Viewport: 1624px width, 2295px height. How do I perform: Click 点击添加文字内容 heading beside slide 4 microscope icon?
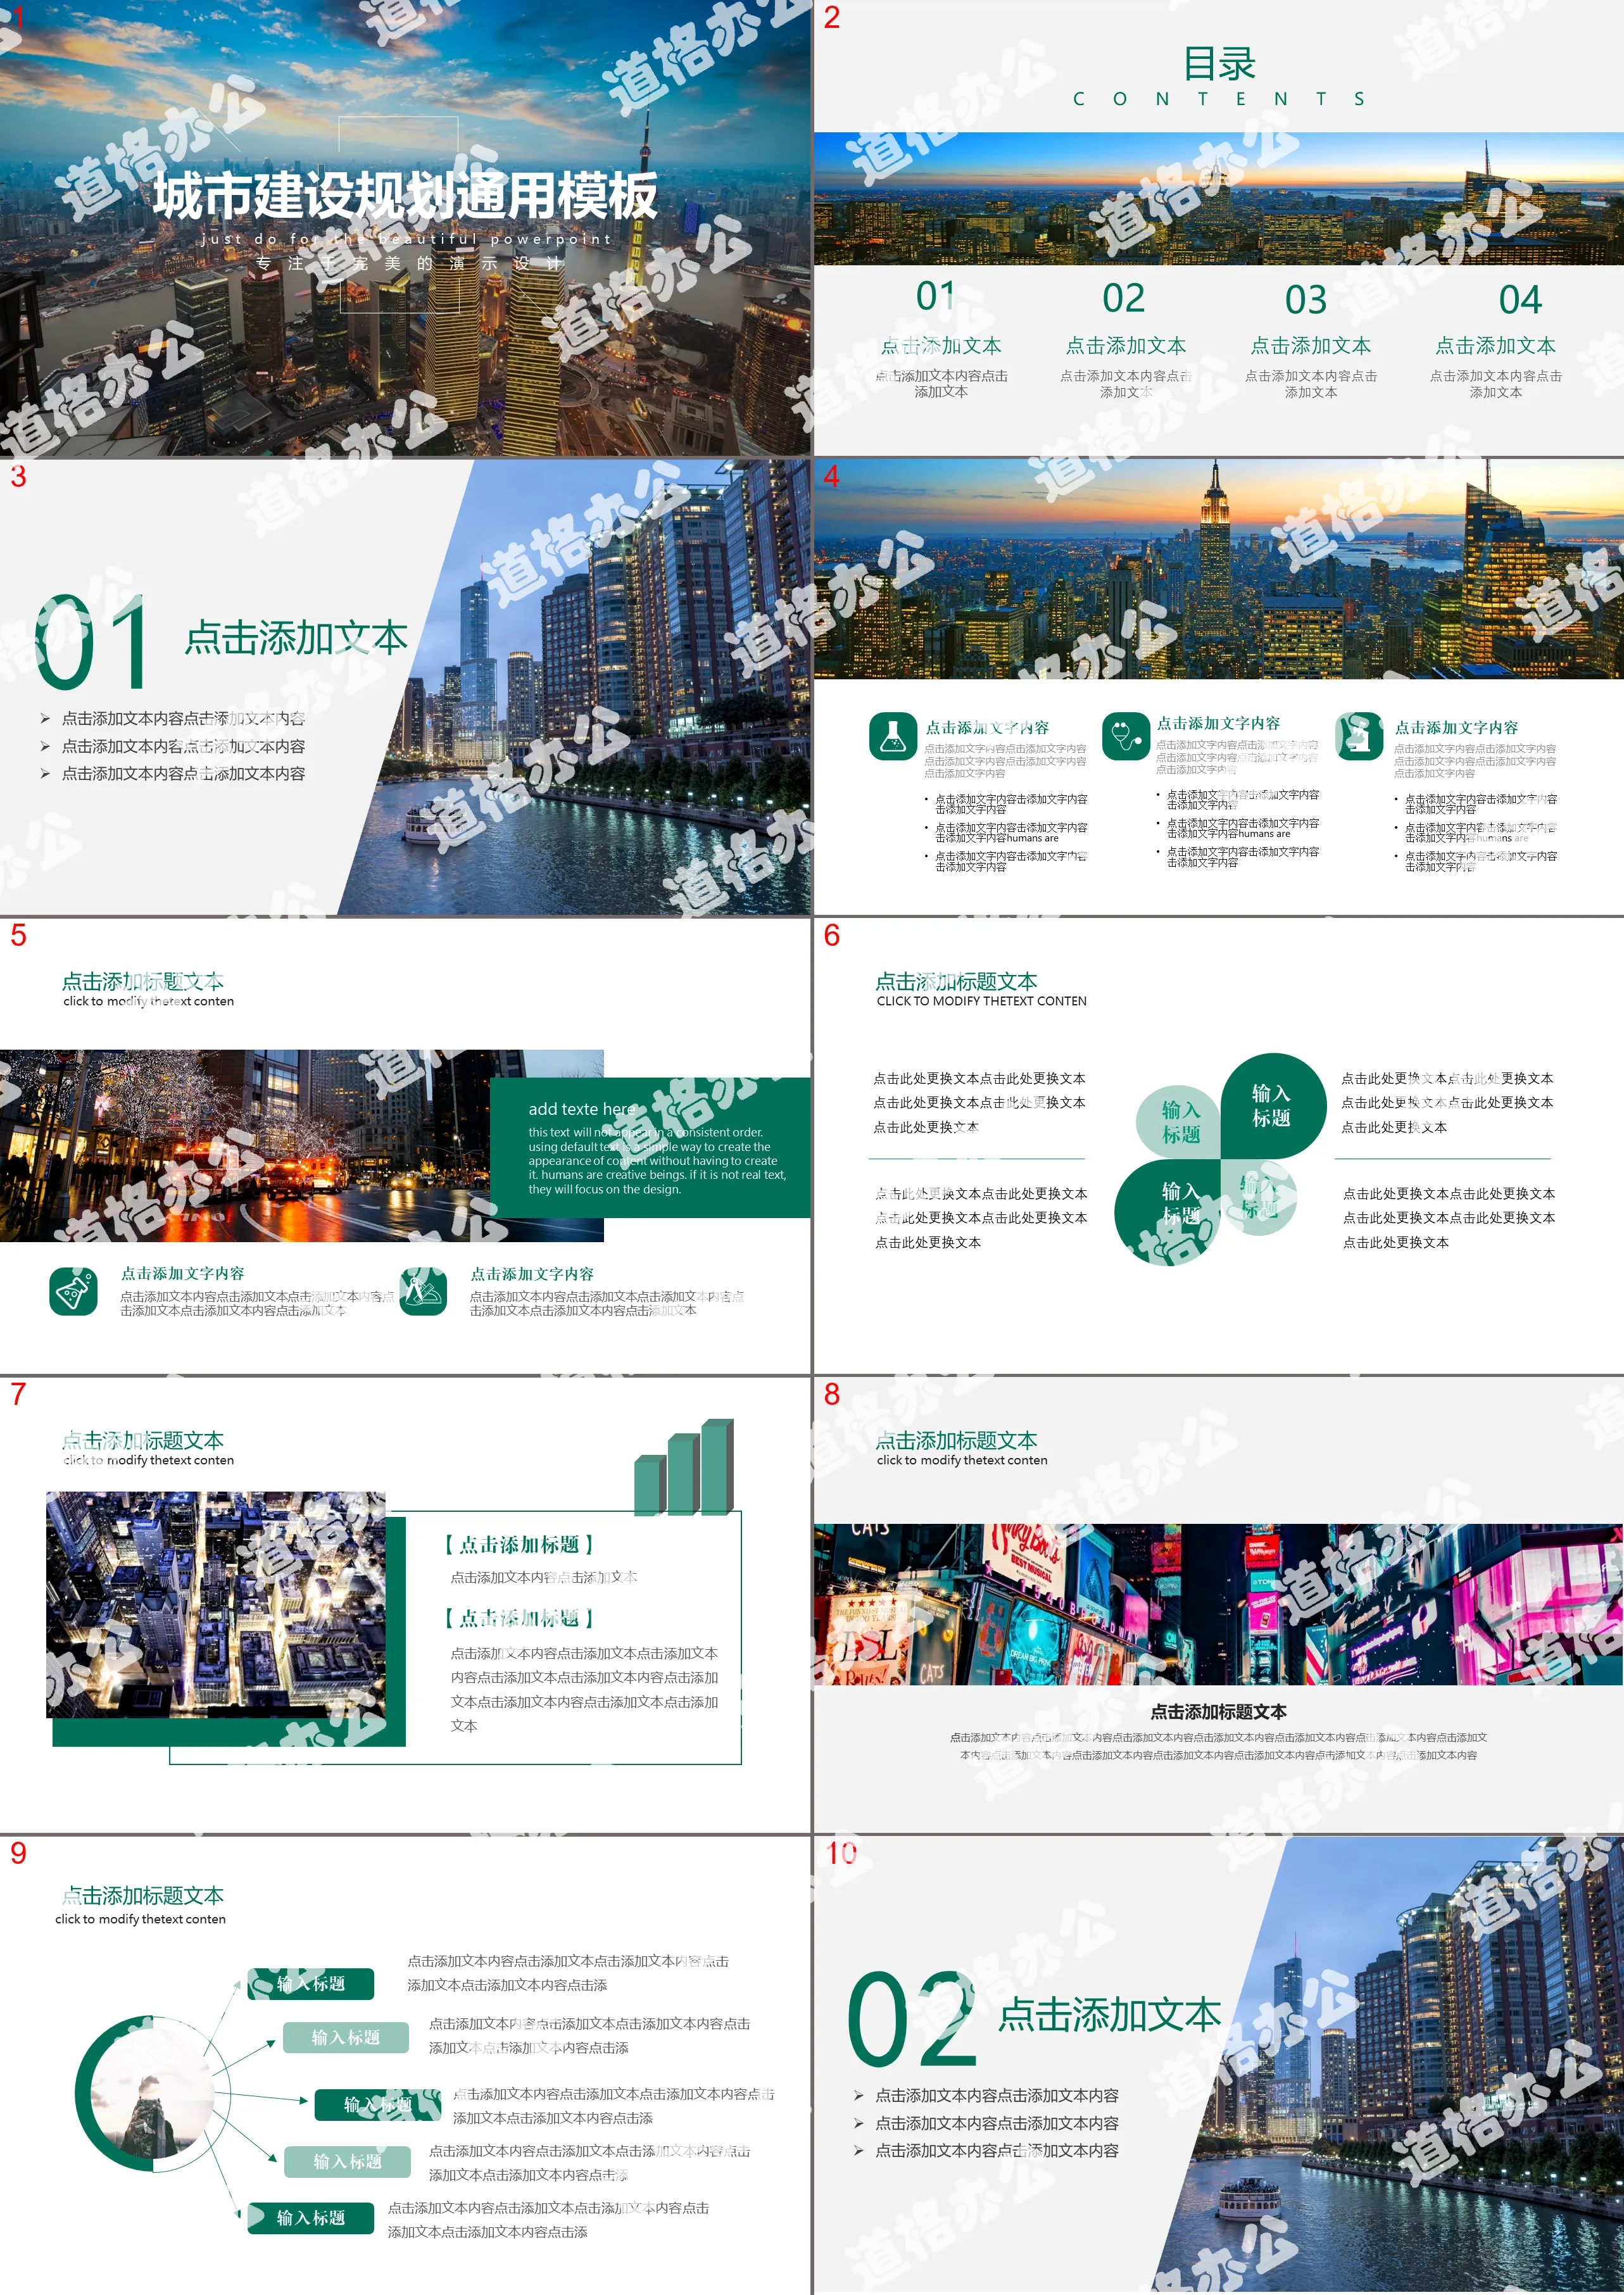(1456, 728)
